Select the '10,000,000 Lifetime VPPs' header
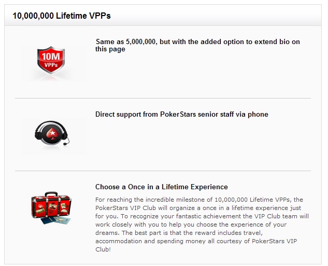The width and height of the screenshot is (328, 266). 62,16
